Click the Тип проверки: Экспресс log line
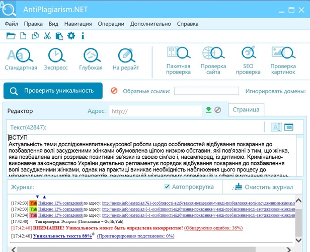The height and width of the screenshot is (252, 310). coord(79,222)
